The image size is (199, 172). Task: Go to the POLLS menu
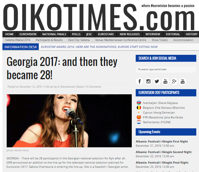click(x=76, y=34)
